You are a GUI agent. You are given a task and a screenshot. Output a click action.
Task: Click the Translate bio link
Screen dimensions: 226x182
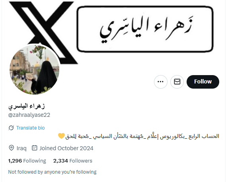coord(30,128)
